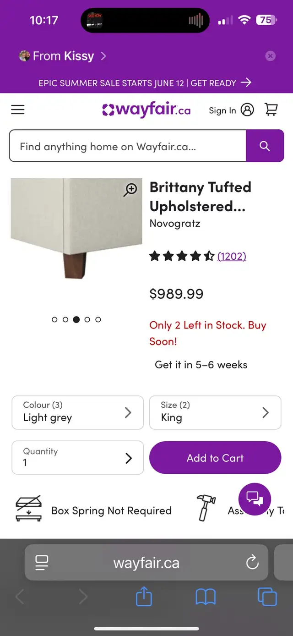293x636 pixels.
Task: Open the hamburger navigation menu
Action: [x=18, y=110]
